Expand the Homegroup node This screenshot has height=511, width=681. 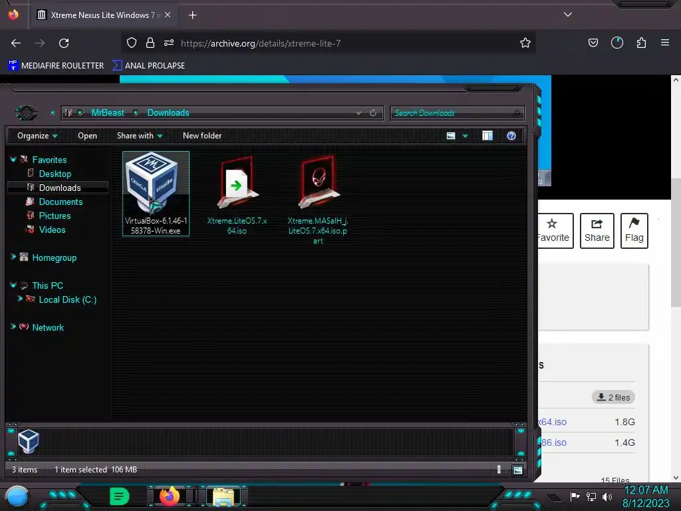pos(13,257)
